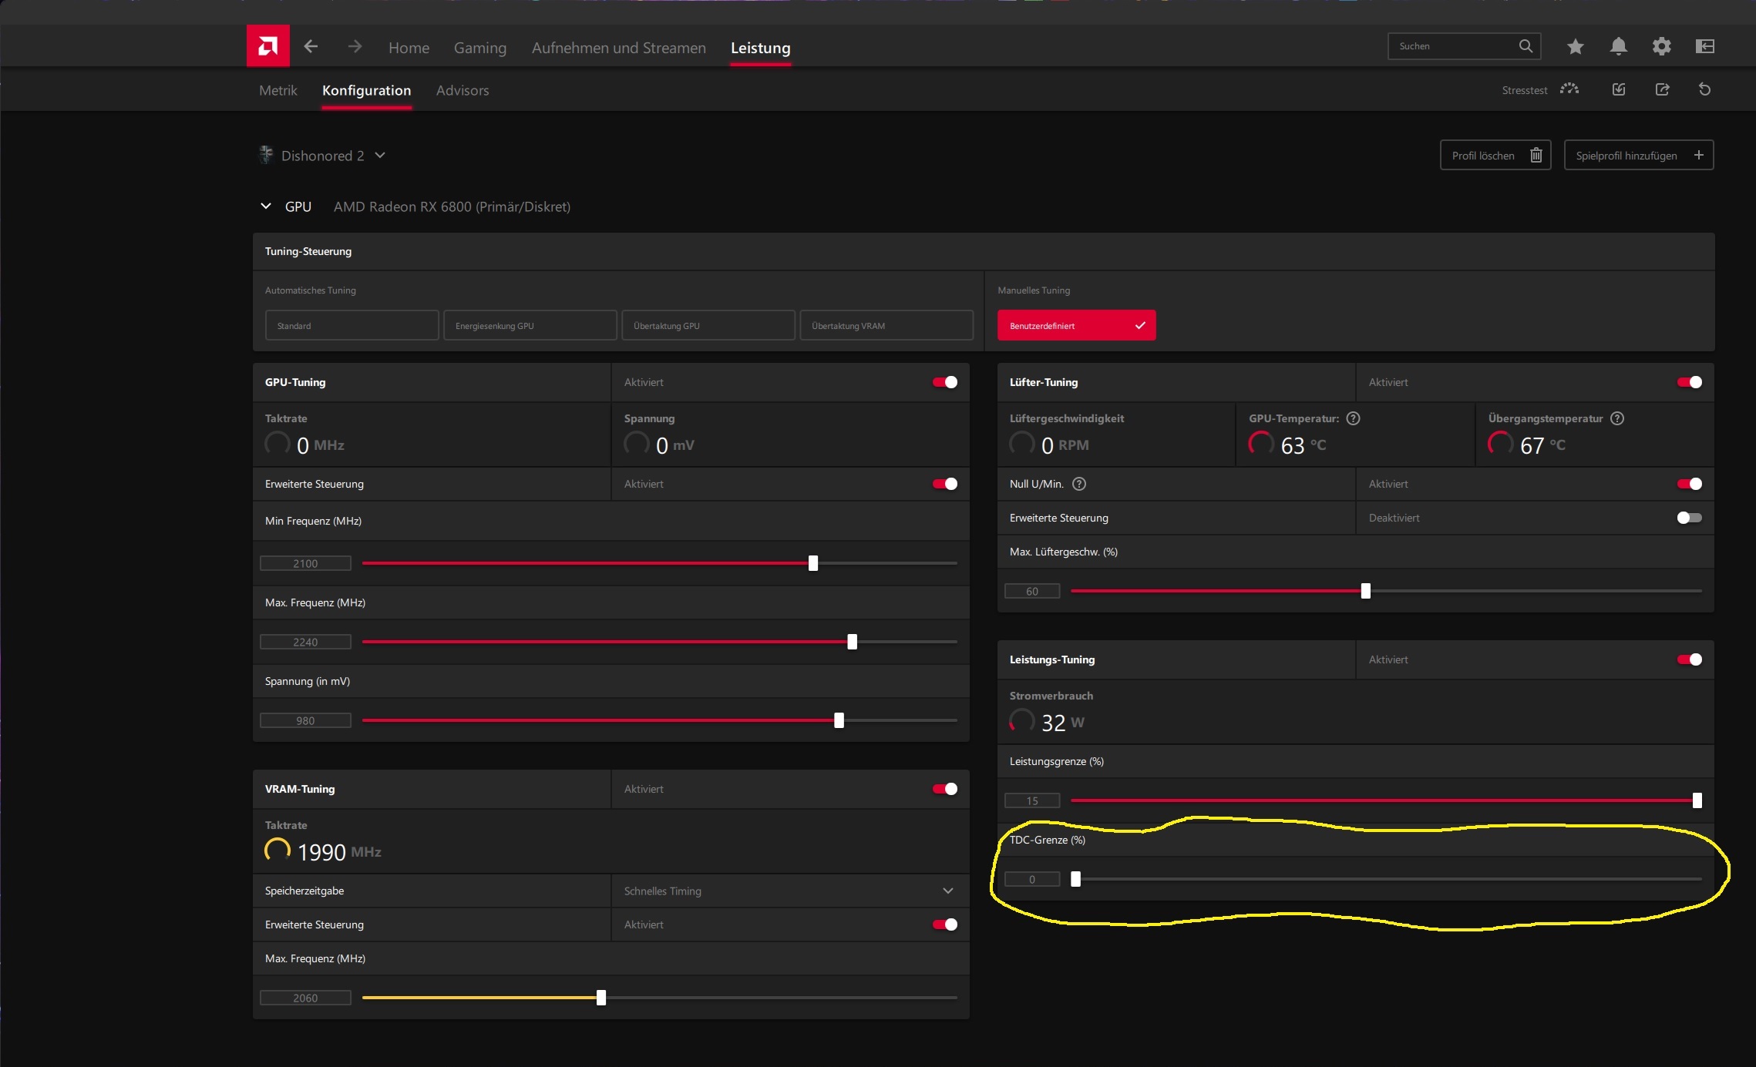Click the export profile share icon
The image size is (1756, 1067).
(x=1662, y=89)
